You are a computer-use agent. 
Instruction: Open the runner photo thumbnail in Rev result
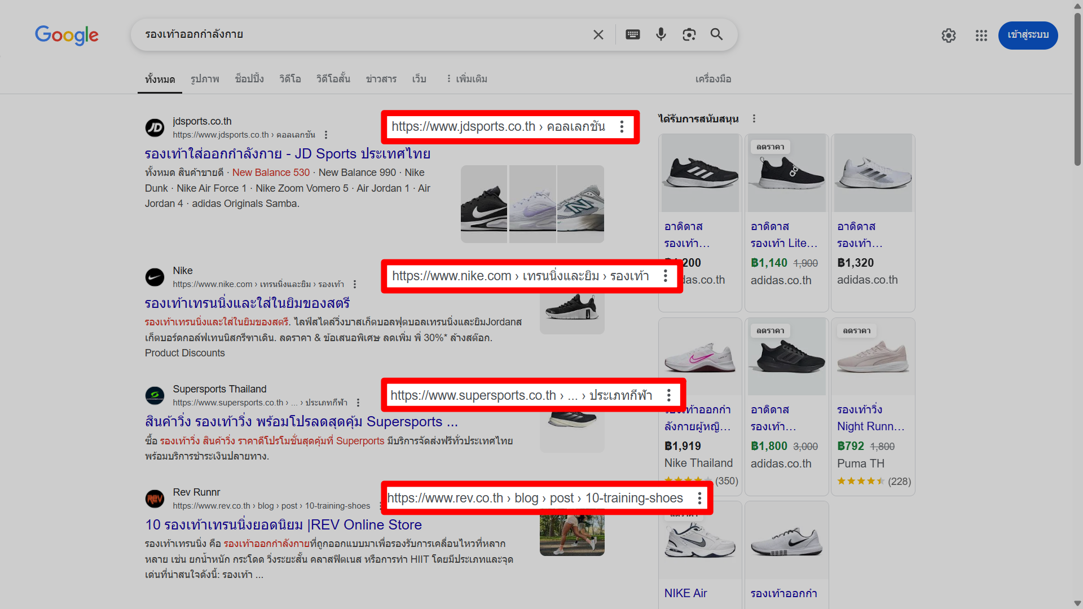pos(572,533)
